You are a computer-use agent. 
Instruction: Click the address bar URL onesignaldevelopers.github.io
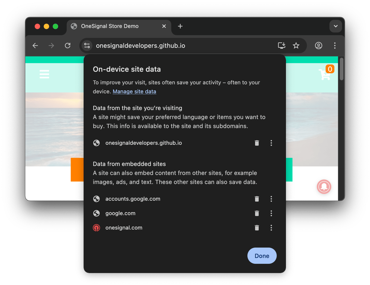click(x=140, y=45)
